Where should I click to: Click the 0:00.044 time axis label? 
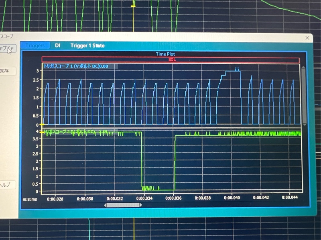click(x=290, y=197)
